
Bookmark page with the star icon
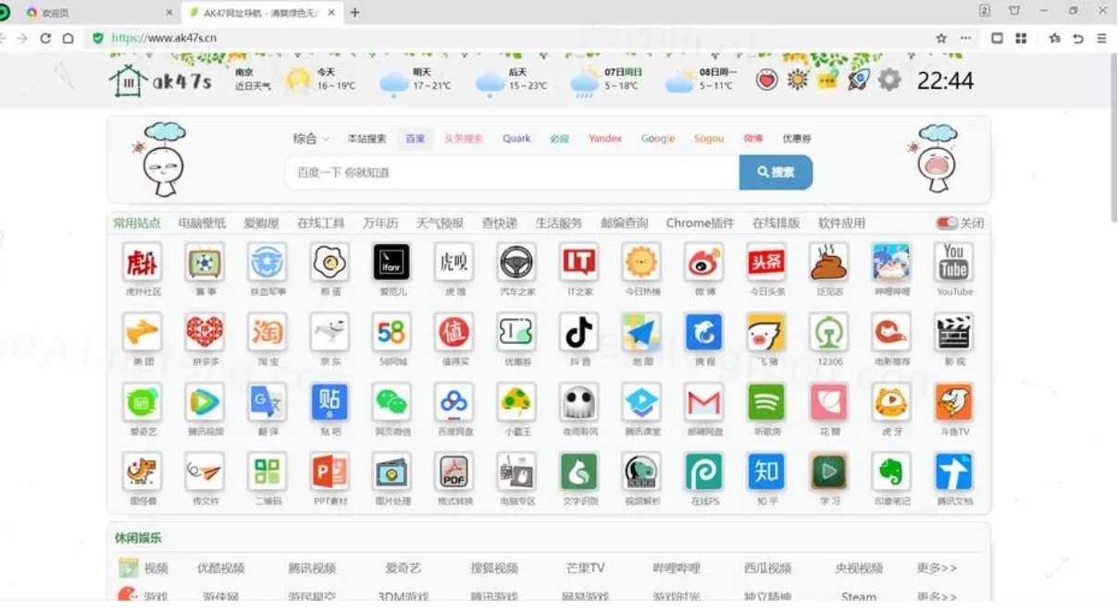click(x=941, y=38)
